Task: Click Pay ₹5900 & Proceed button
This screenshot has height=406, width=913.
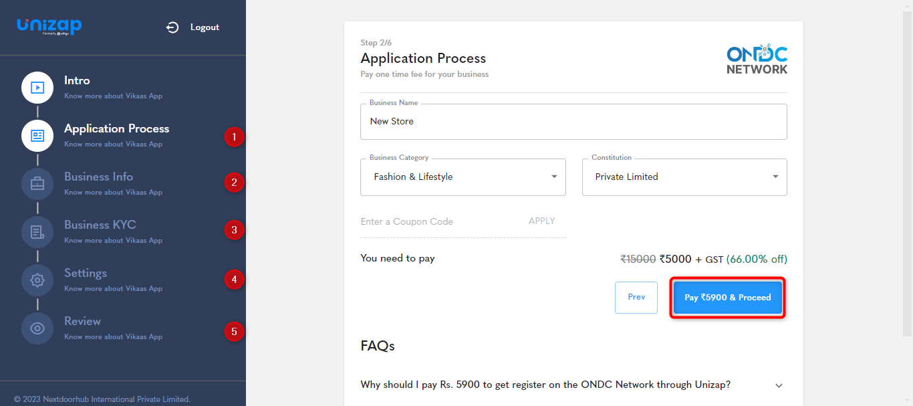Action: tap(728, 298)
